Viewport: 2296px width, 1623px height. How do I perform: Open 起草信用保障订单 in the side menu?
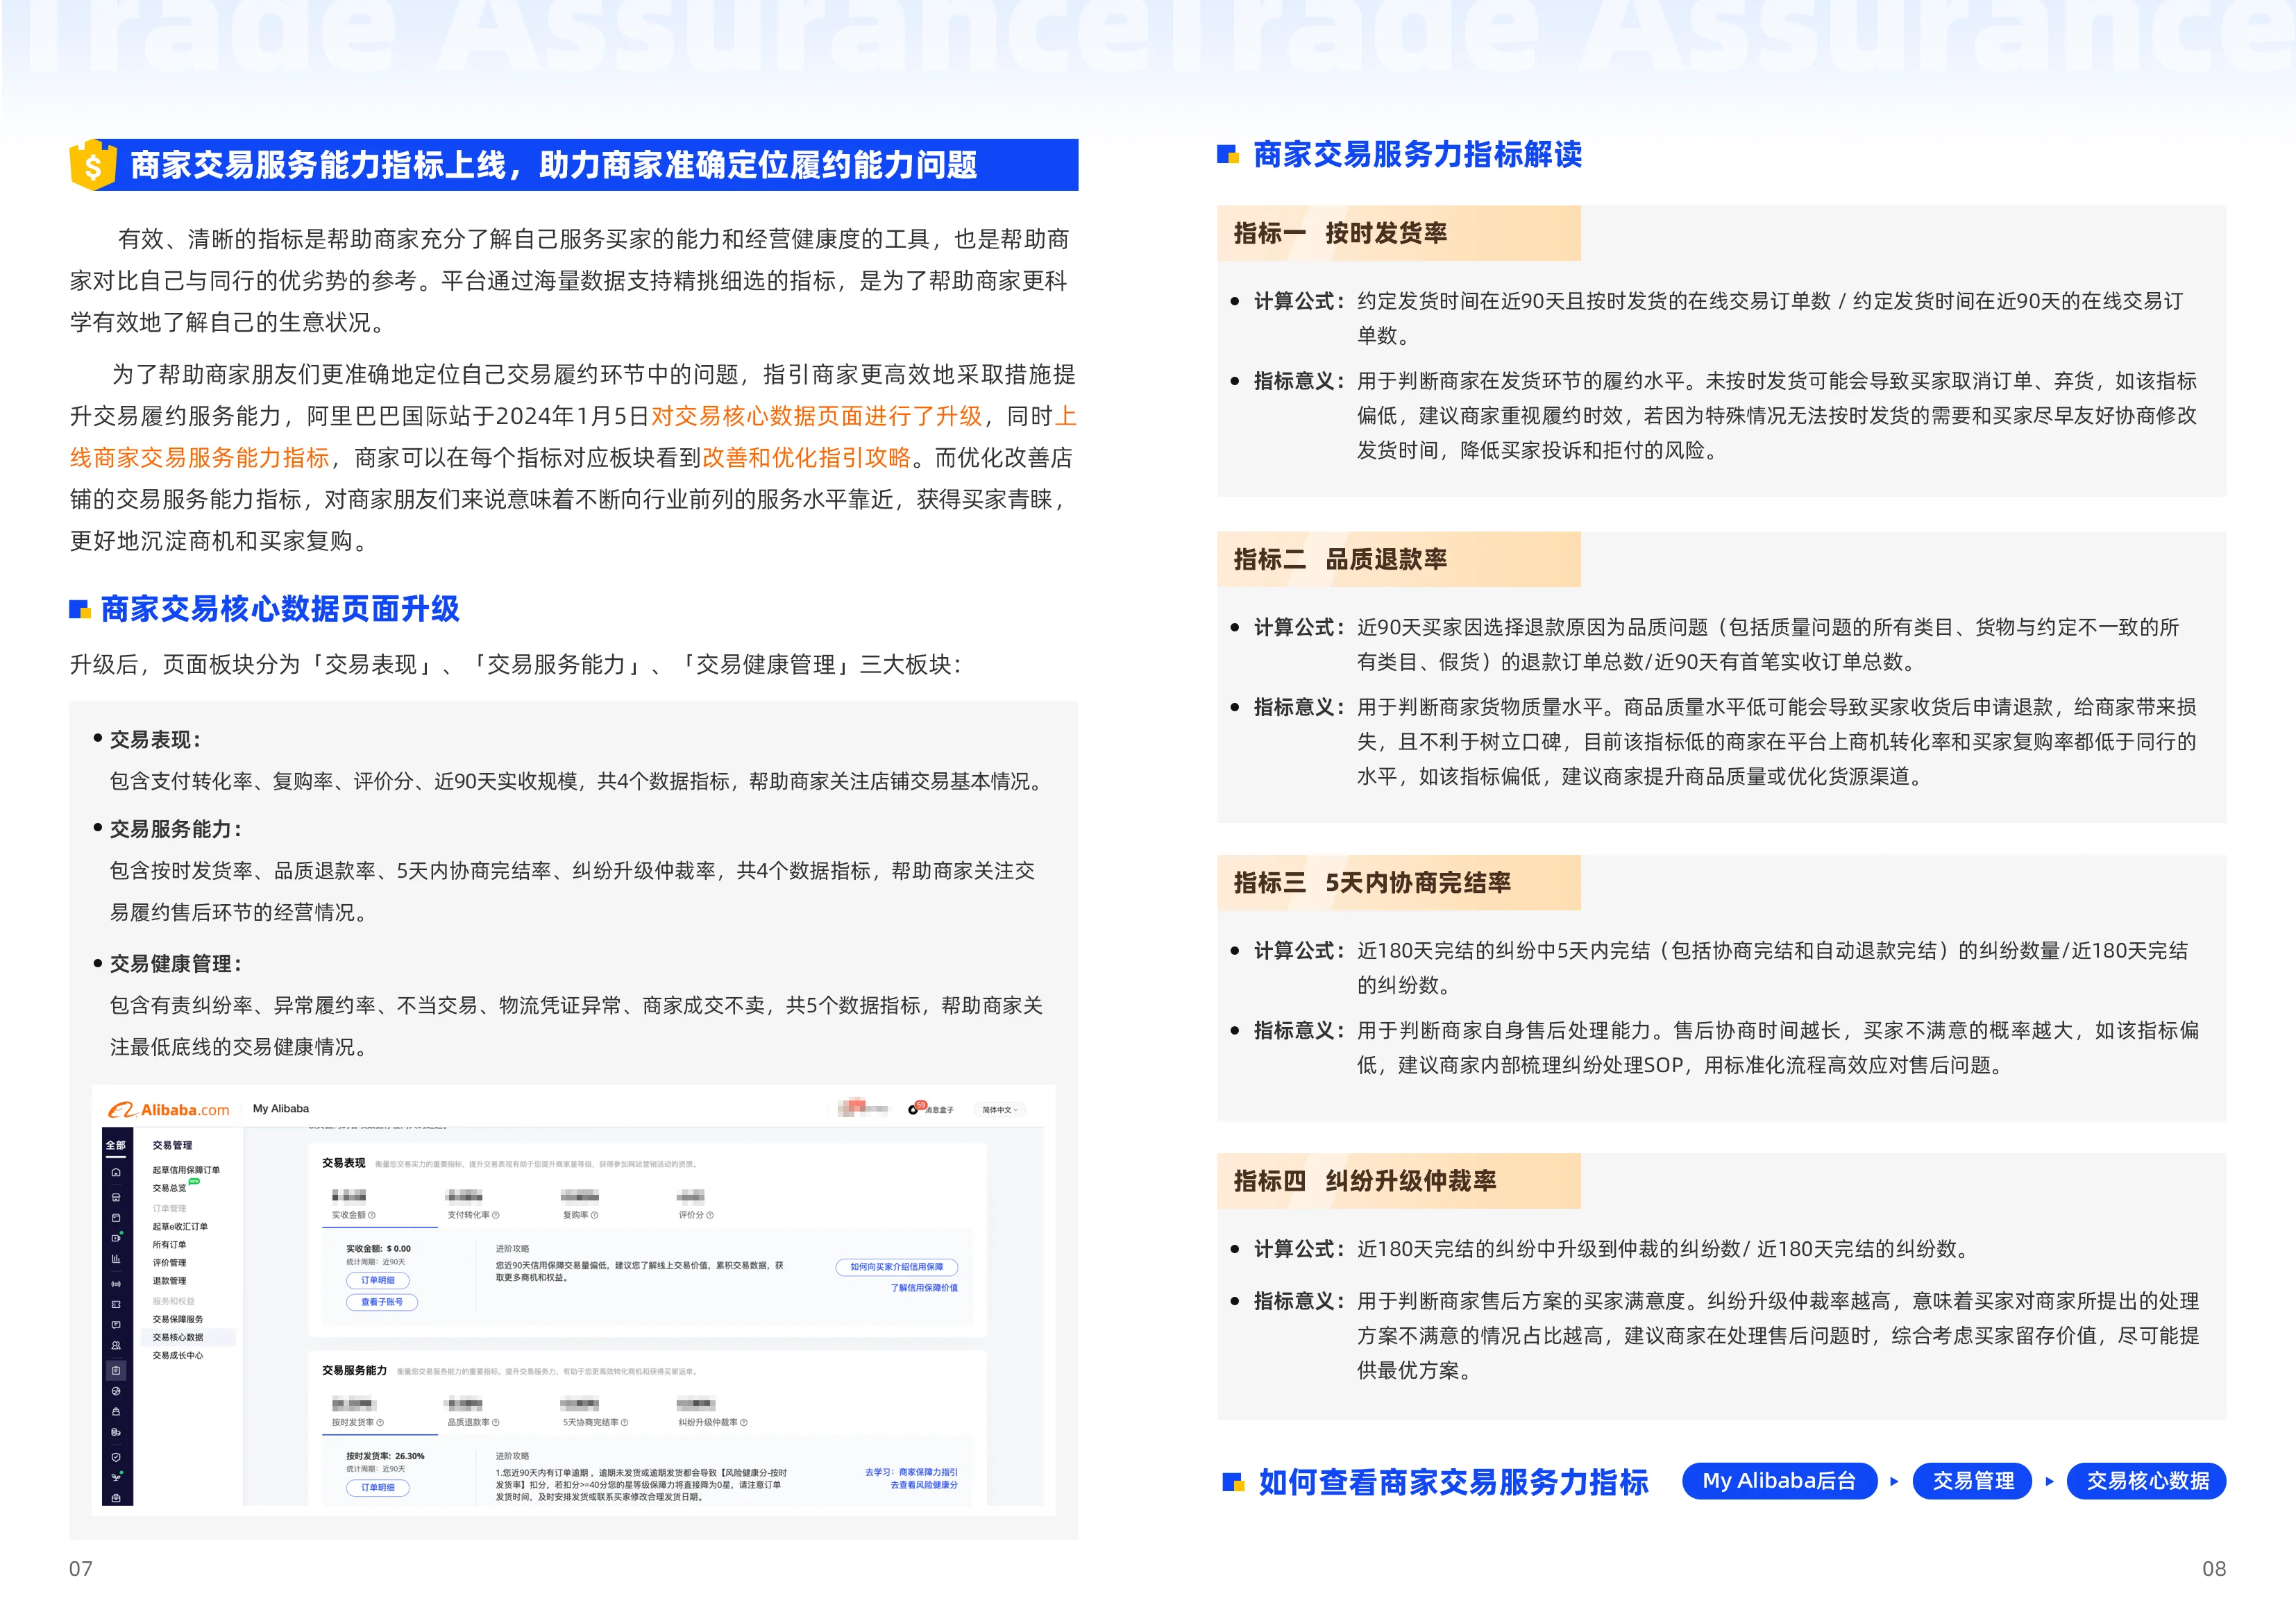click(x=186, y=1170)
